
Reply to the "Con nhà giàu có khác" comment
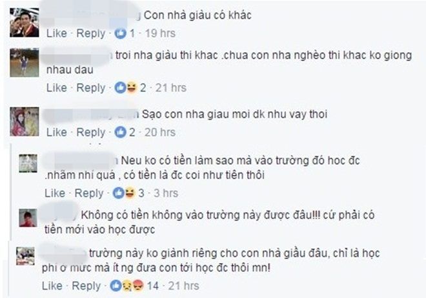90,33
